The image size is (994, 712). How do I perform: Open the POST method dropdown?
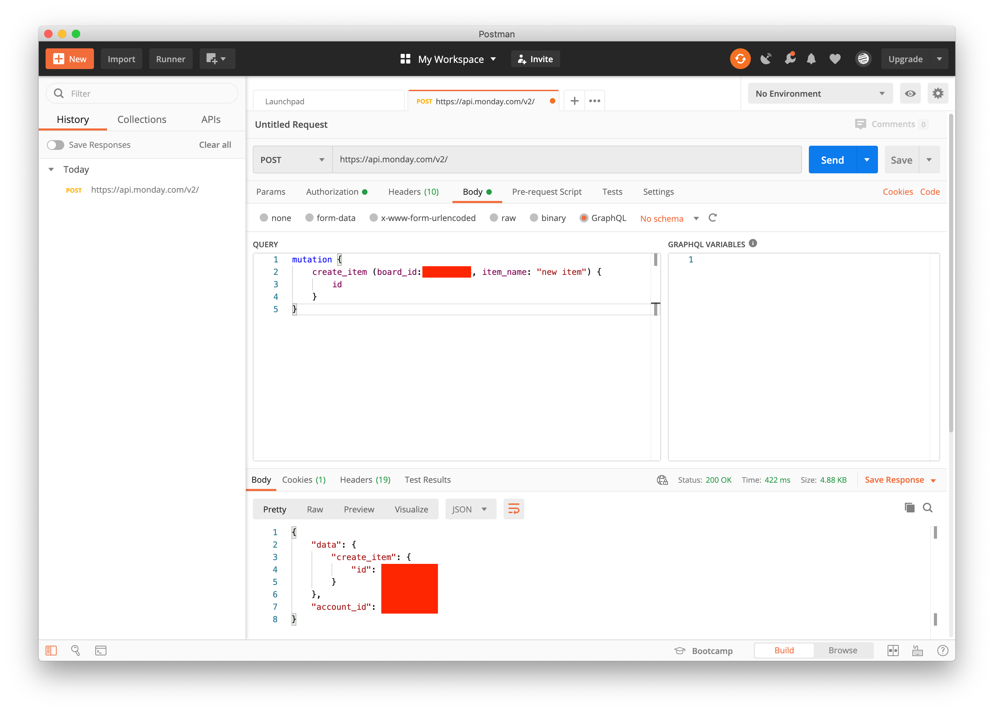point(292,160)
